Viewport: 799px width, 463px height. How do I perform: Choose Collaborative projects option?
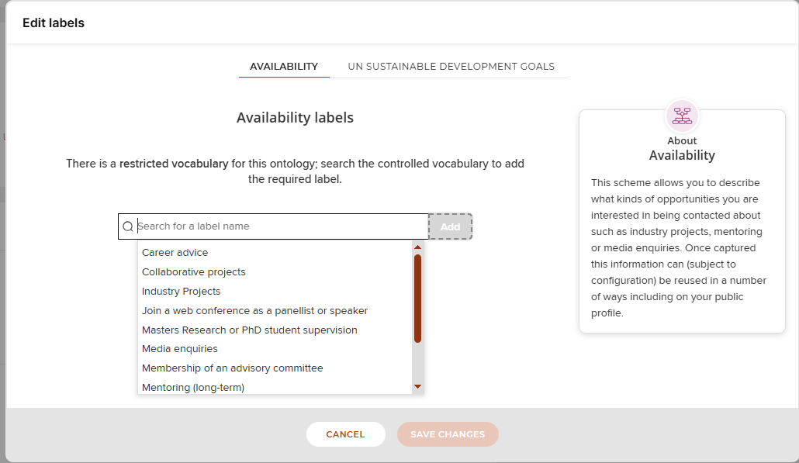pos(194,272)
